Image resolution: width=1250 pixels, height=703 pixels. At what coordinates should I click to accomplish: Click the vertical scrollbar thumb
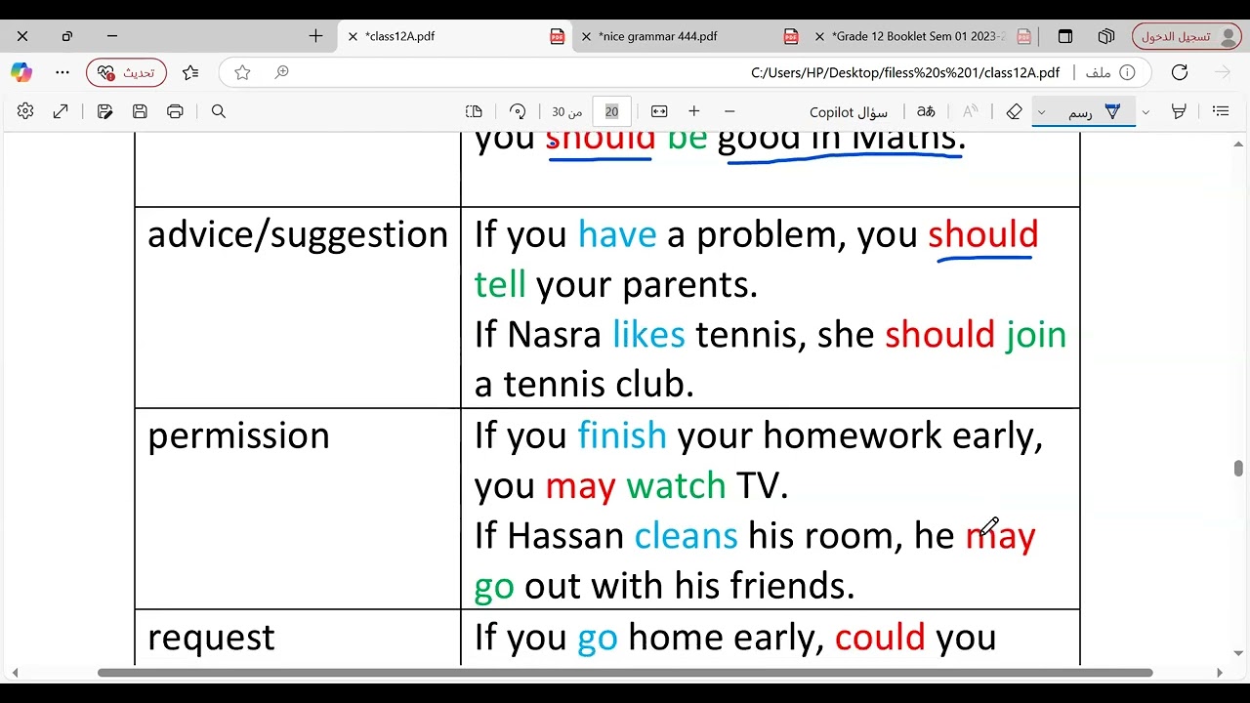tap(1238, 468)
